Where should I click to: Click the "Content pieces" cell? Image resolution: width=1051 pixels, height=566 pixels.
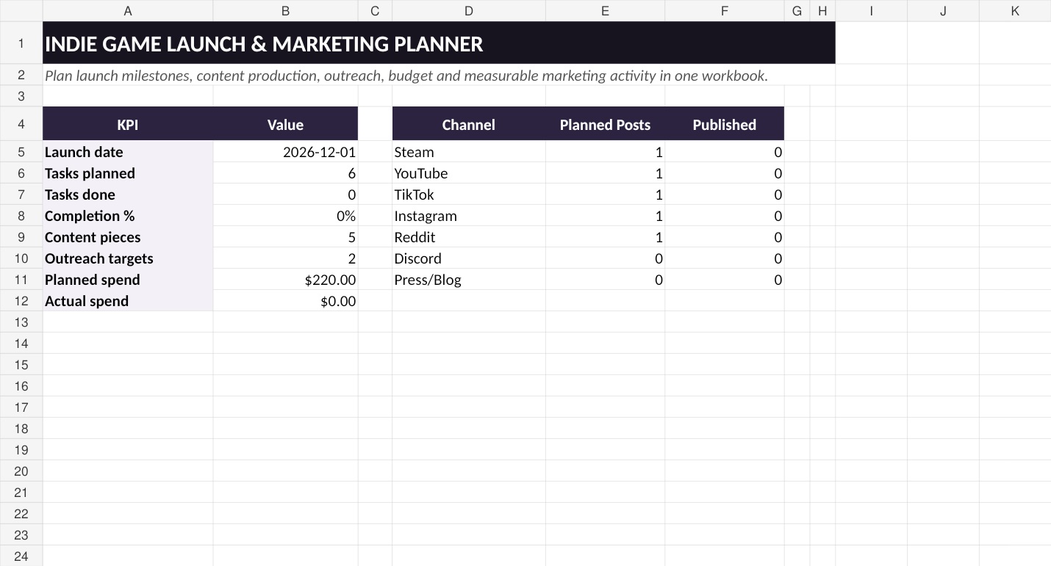click(128, 237)
